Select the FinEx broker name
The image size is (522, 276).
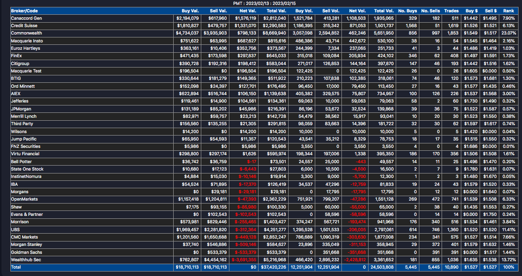click(x=16, y=56)
